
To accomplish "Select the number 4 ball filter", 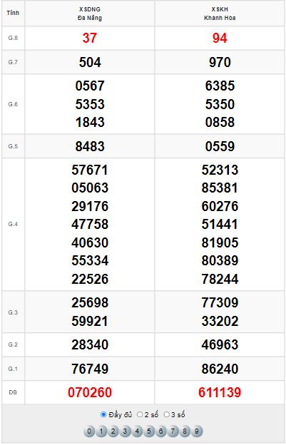I will pyautogui.click(x=137, y=431).
